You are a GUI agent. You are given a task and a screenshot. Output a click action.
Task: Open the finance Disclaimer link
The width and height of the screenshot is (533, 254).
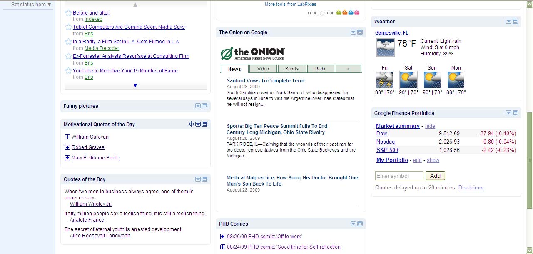point(471,188)
